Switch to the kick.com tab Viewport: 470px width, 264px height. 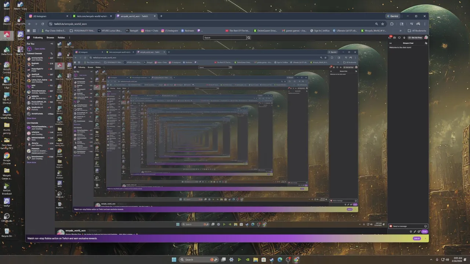pos(92,16)
